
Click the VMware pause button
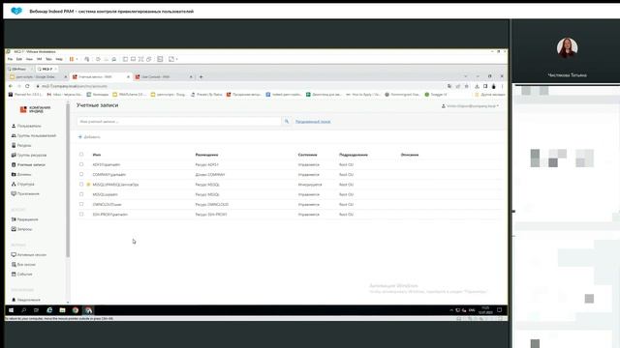pos(72,59)
